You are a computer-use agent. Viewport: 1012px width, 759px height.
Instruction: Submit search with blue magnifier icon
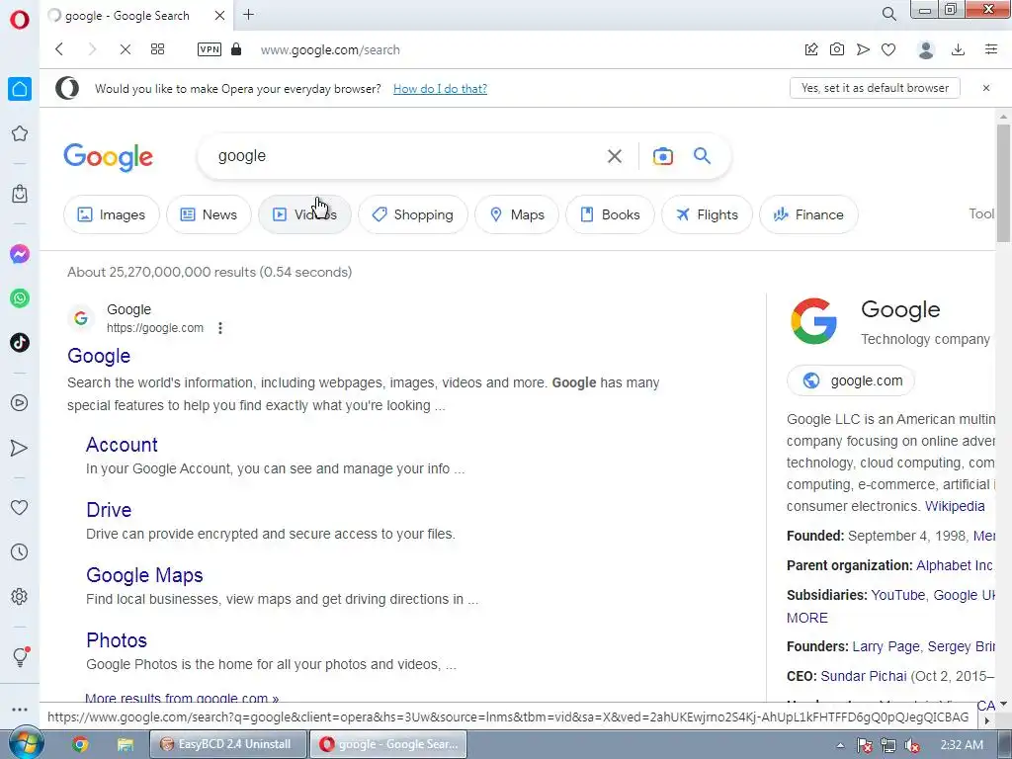[x=703, y=155]
